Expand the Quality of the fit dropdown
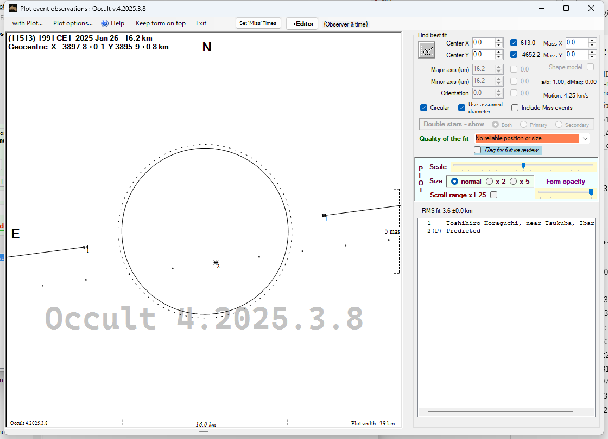The height and width of the screenshot is (439, 608). (585, 139)
